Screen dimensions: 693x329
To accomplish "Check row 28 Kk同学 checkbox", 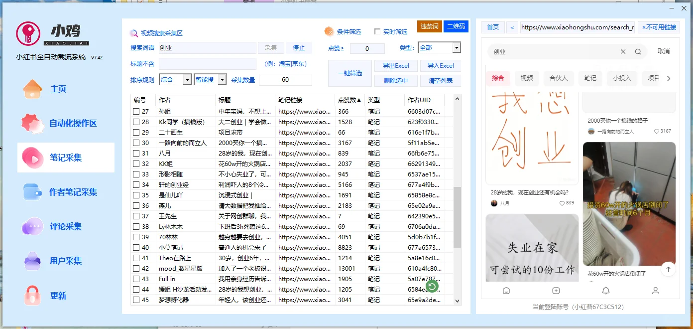I will [136, 122].
